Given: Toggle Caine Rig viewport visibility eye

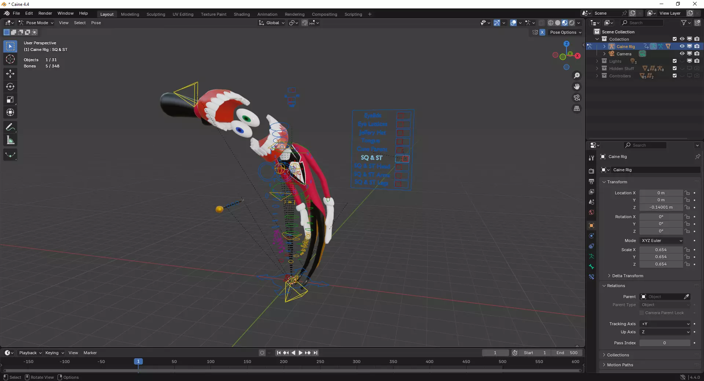Looking at the screenshot, I should [x=682, y=46].
